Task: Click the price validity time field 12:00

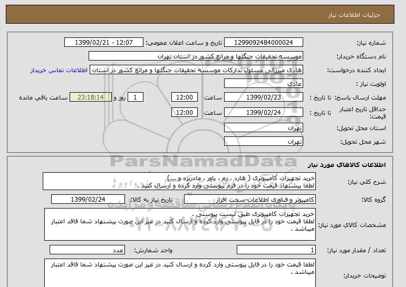Action: 185,113
